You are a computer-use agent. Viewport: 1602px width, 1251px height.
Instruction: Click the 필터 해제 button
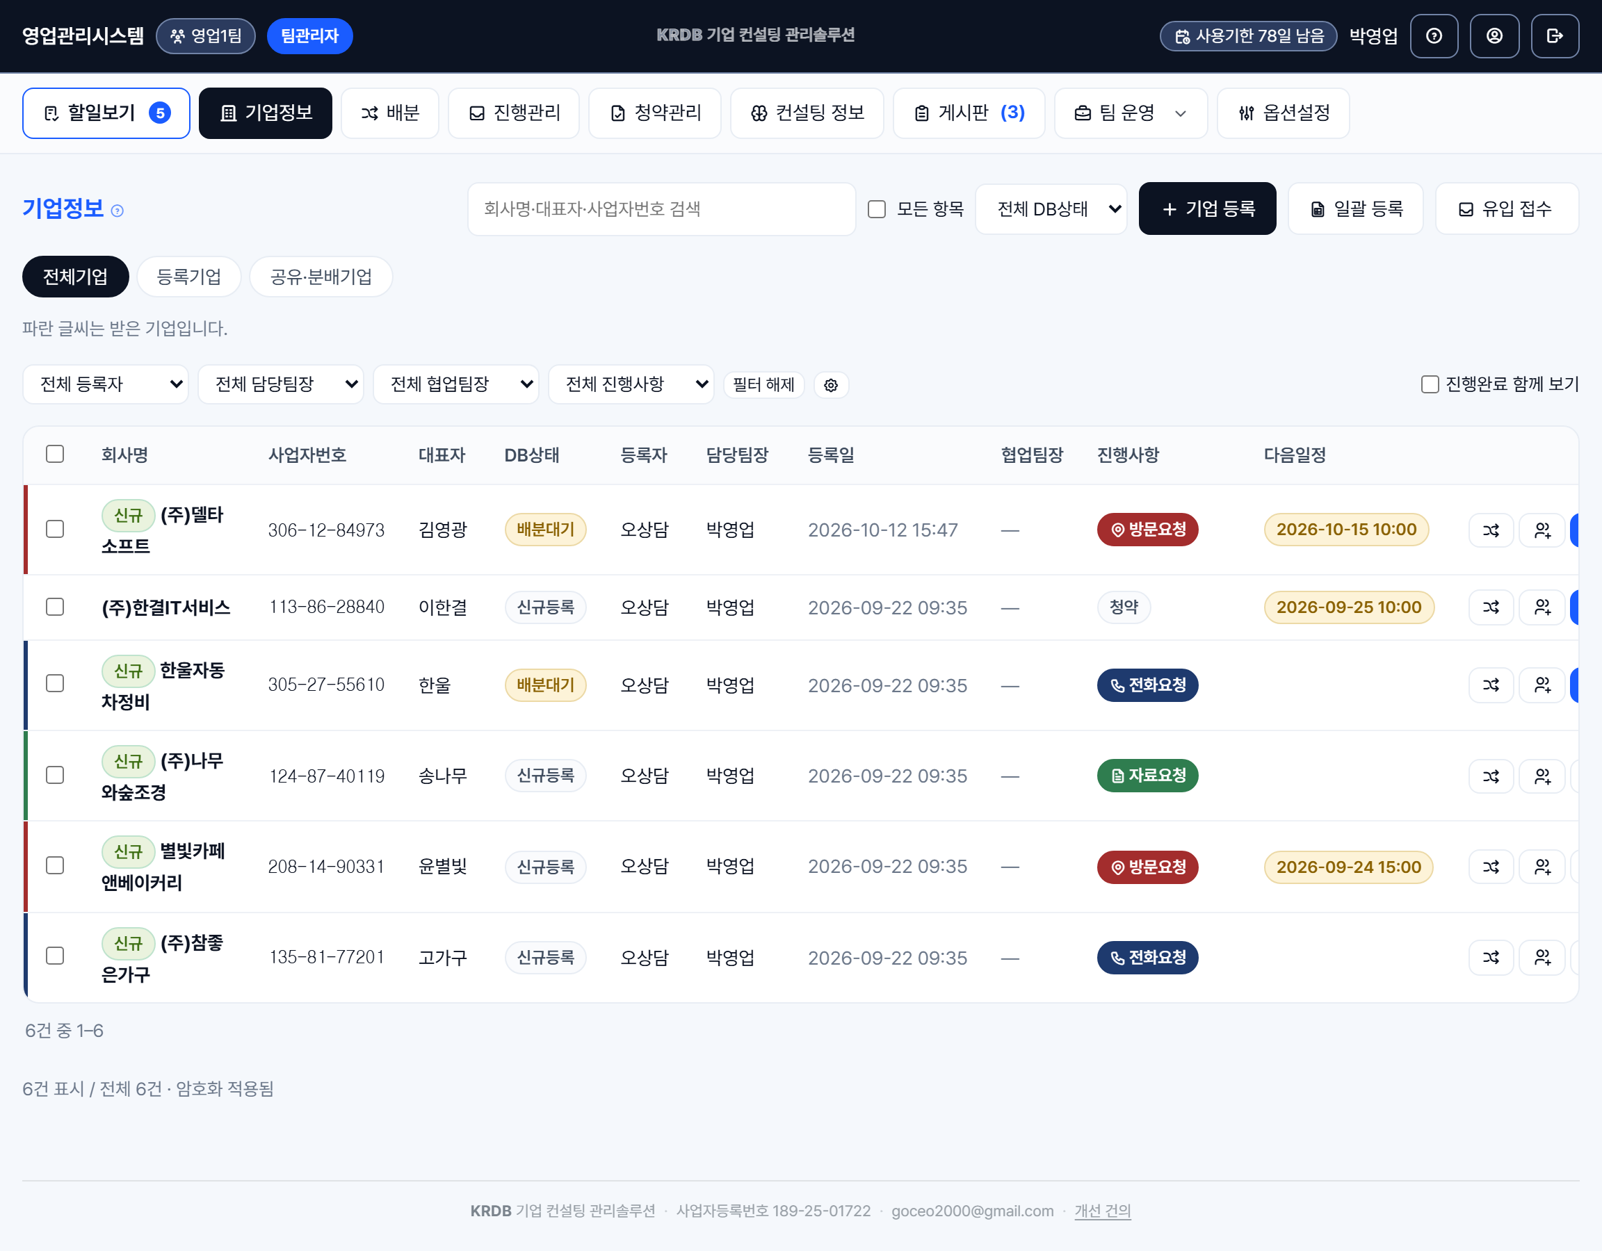coord(763,385)
